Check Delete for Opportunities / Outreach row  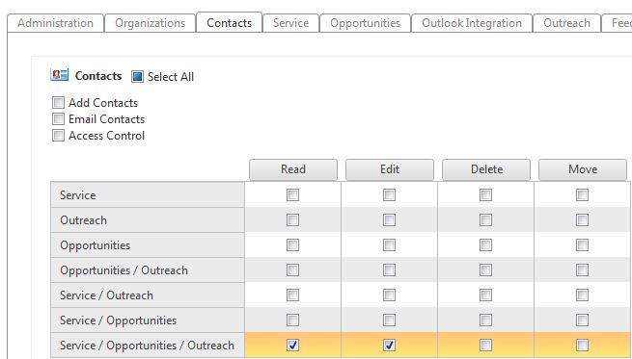click(485, 269)
